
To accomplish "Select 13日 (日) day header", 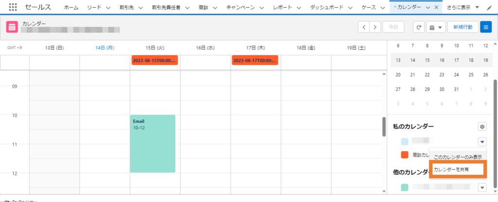I will click(54, 48).
